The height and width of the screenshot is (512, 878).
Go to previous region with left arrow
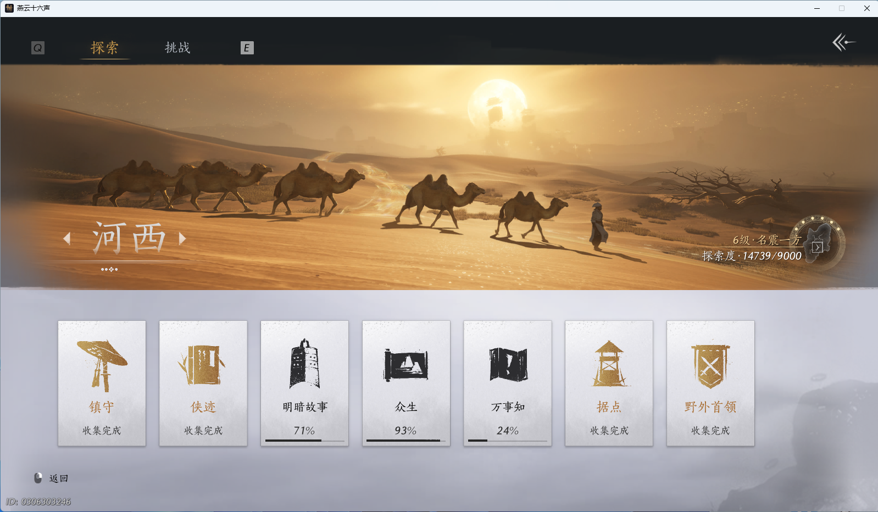(x=67, y=238)
